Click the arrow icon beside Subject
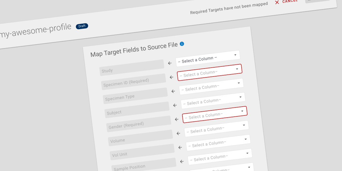Screen dimensions: 342x171 pos(175,105)
